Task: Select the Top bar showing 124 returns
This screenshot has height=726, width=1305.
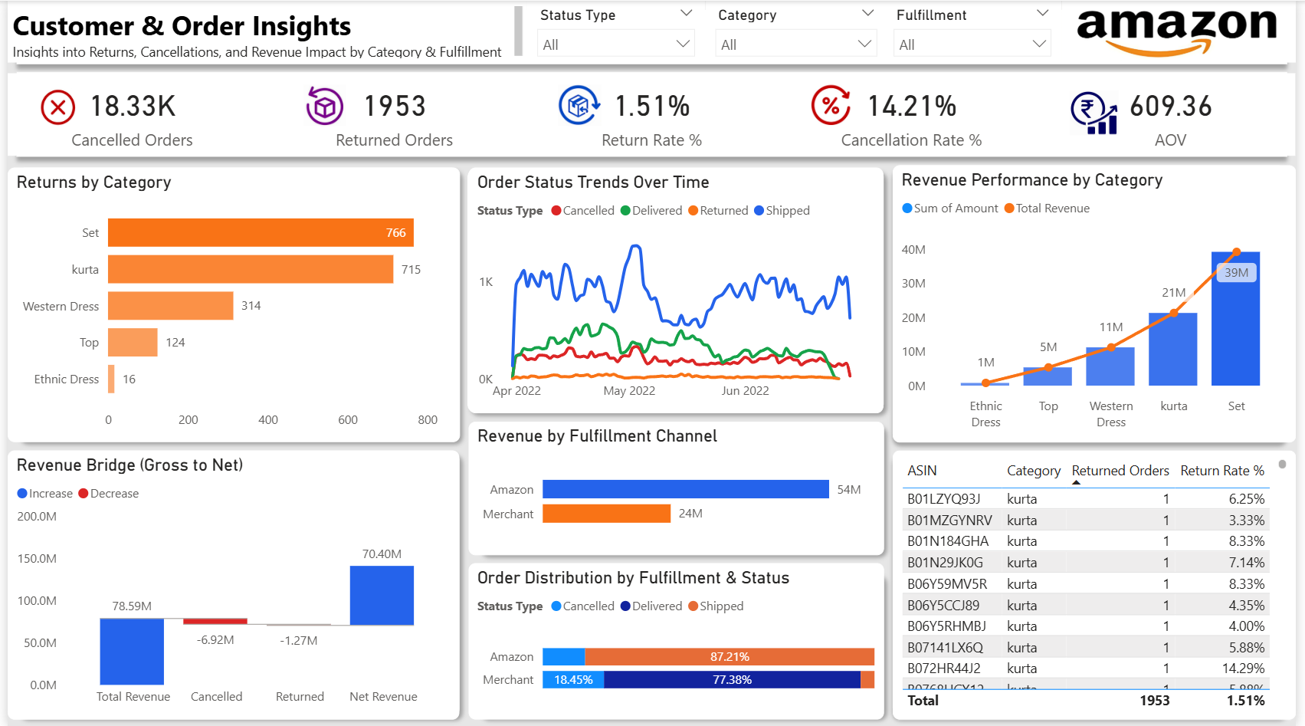Action: coord(133,343)
